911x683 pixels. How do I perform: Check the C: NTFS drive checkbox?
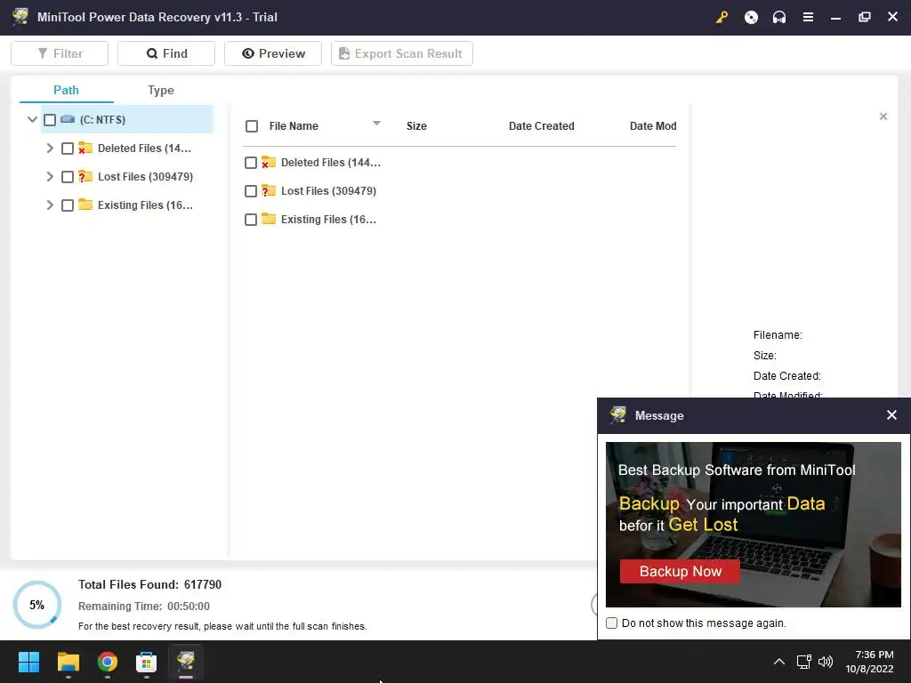(x=50, y=120)
